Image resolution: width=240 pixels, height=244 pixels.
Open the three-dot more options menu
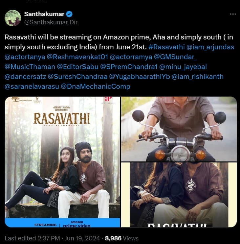(x=233, y=14)
